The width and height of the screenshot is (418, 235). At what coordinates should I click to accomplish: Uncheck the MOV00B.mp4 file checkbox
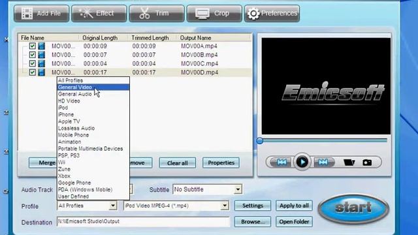click(32, 55)
